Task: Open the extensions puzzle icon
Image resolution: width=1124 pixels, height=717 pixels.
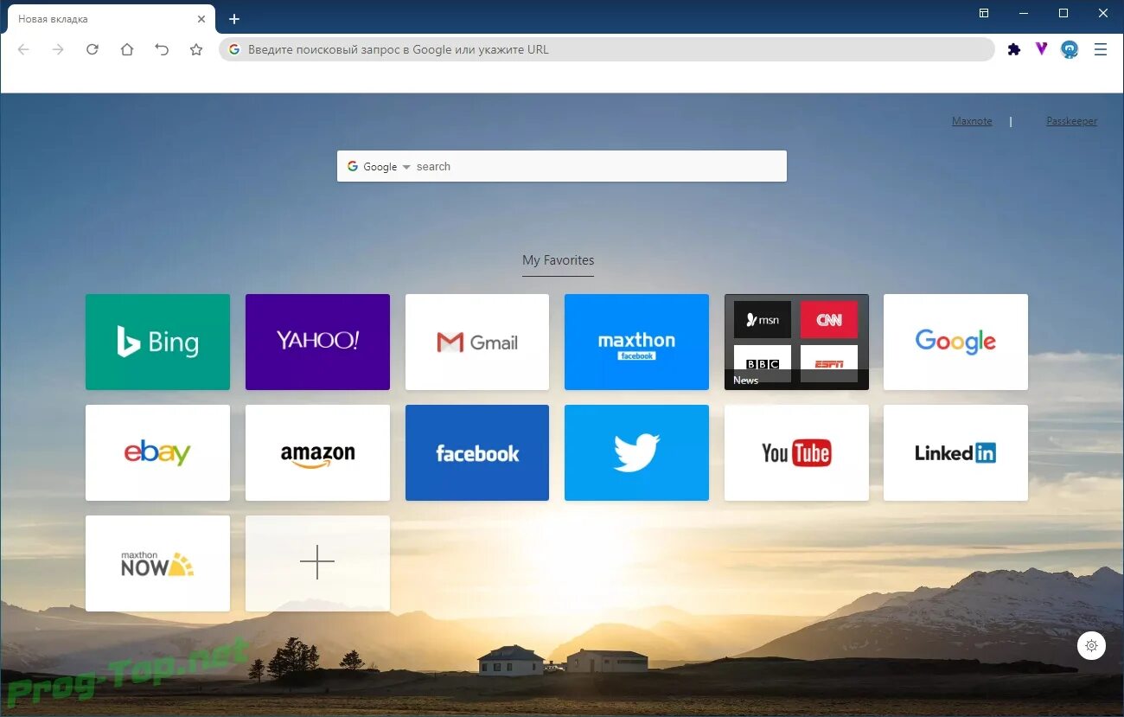Action: (x=1014, y=49)
